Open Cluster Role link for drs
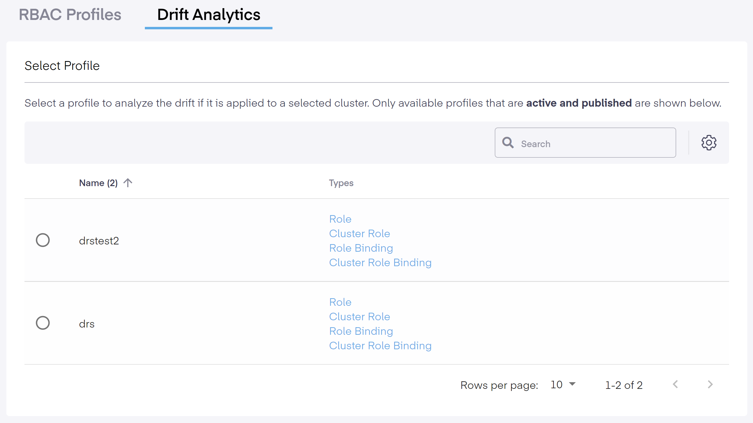Viewport: 753px width, 423px height. tap(360, 317)
